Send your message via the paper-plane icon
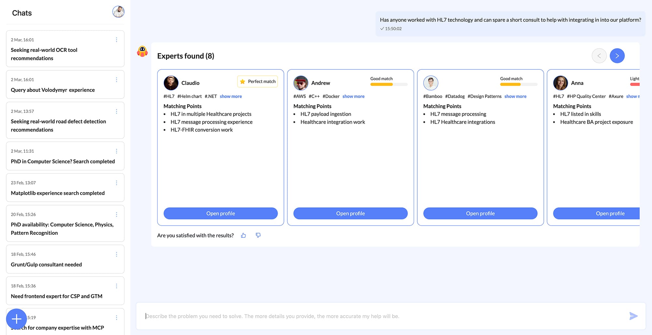Screen dimensions: 652x335 [633, 316]
